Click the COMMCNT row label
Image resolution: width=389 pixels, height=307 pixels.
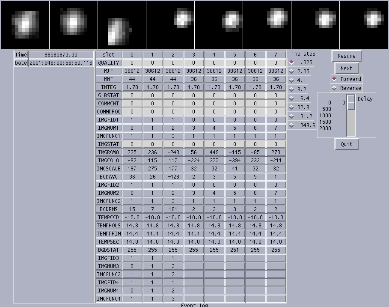pyautogui.click(x=109, y=104)
